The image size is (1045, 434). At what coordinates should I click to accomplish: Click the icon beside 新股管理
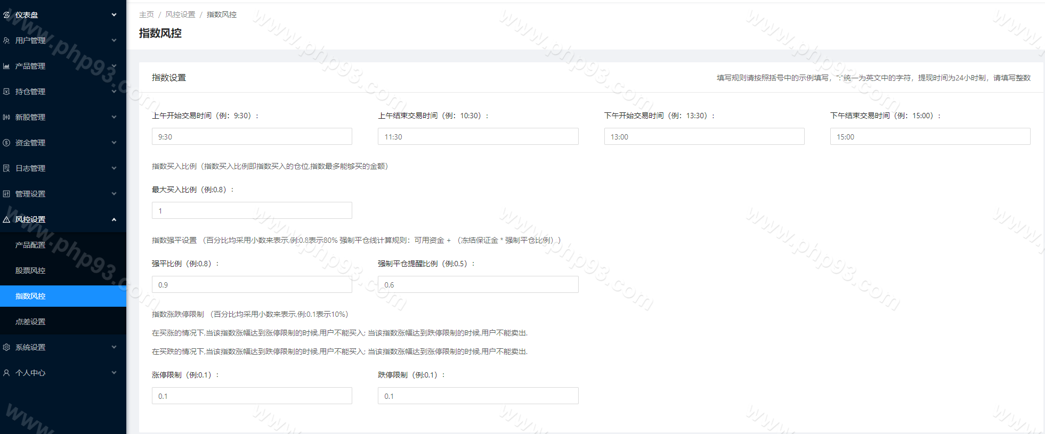[6, 117]
